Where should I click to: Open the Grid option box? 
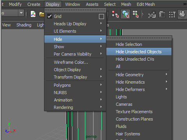pos(101,16)
